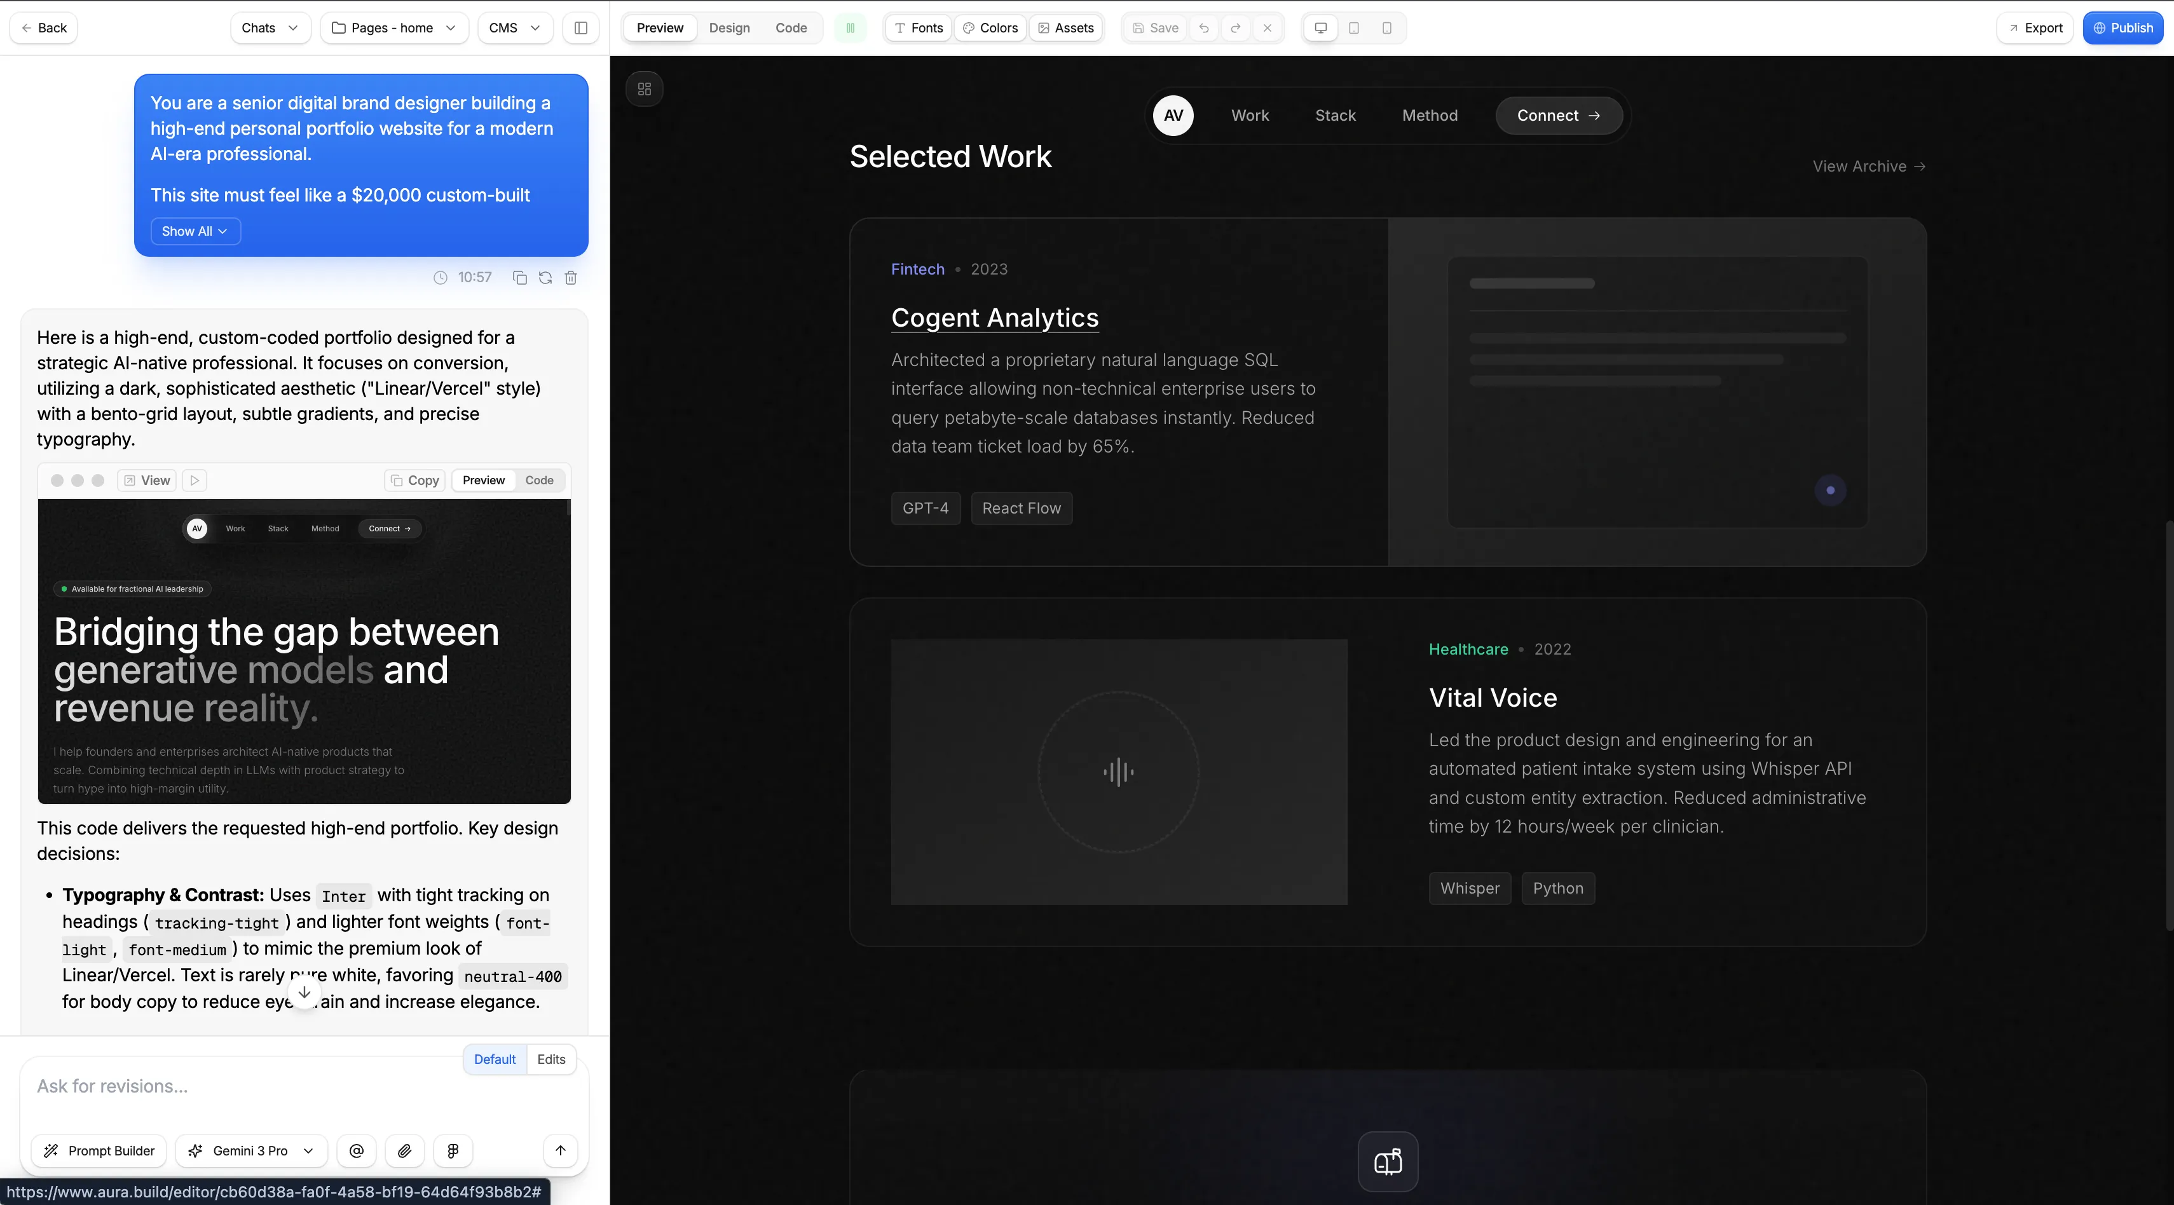
Task: Open the Gemini 3 Pro model selector
Action: click(250, 1151)
